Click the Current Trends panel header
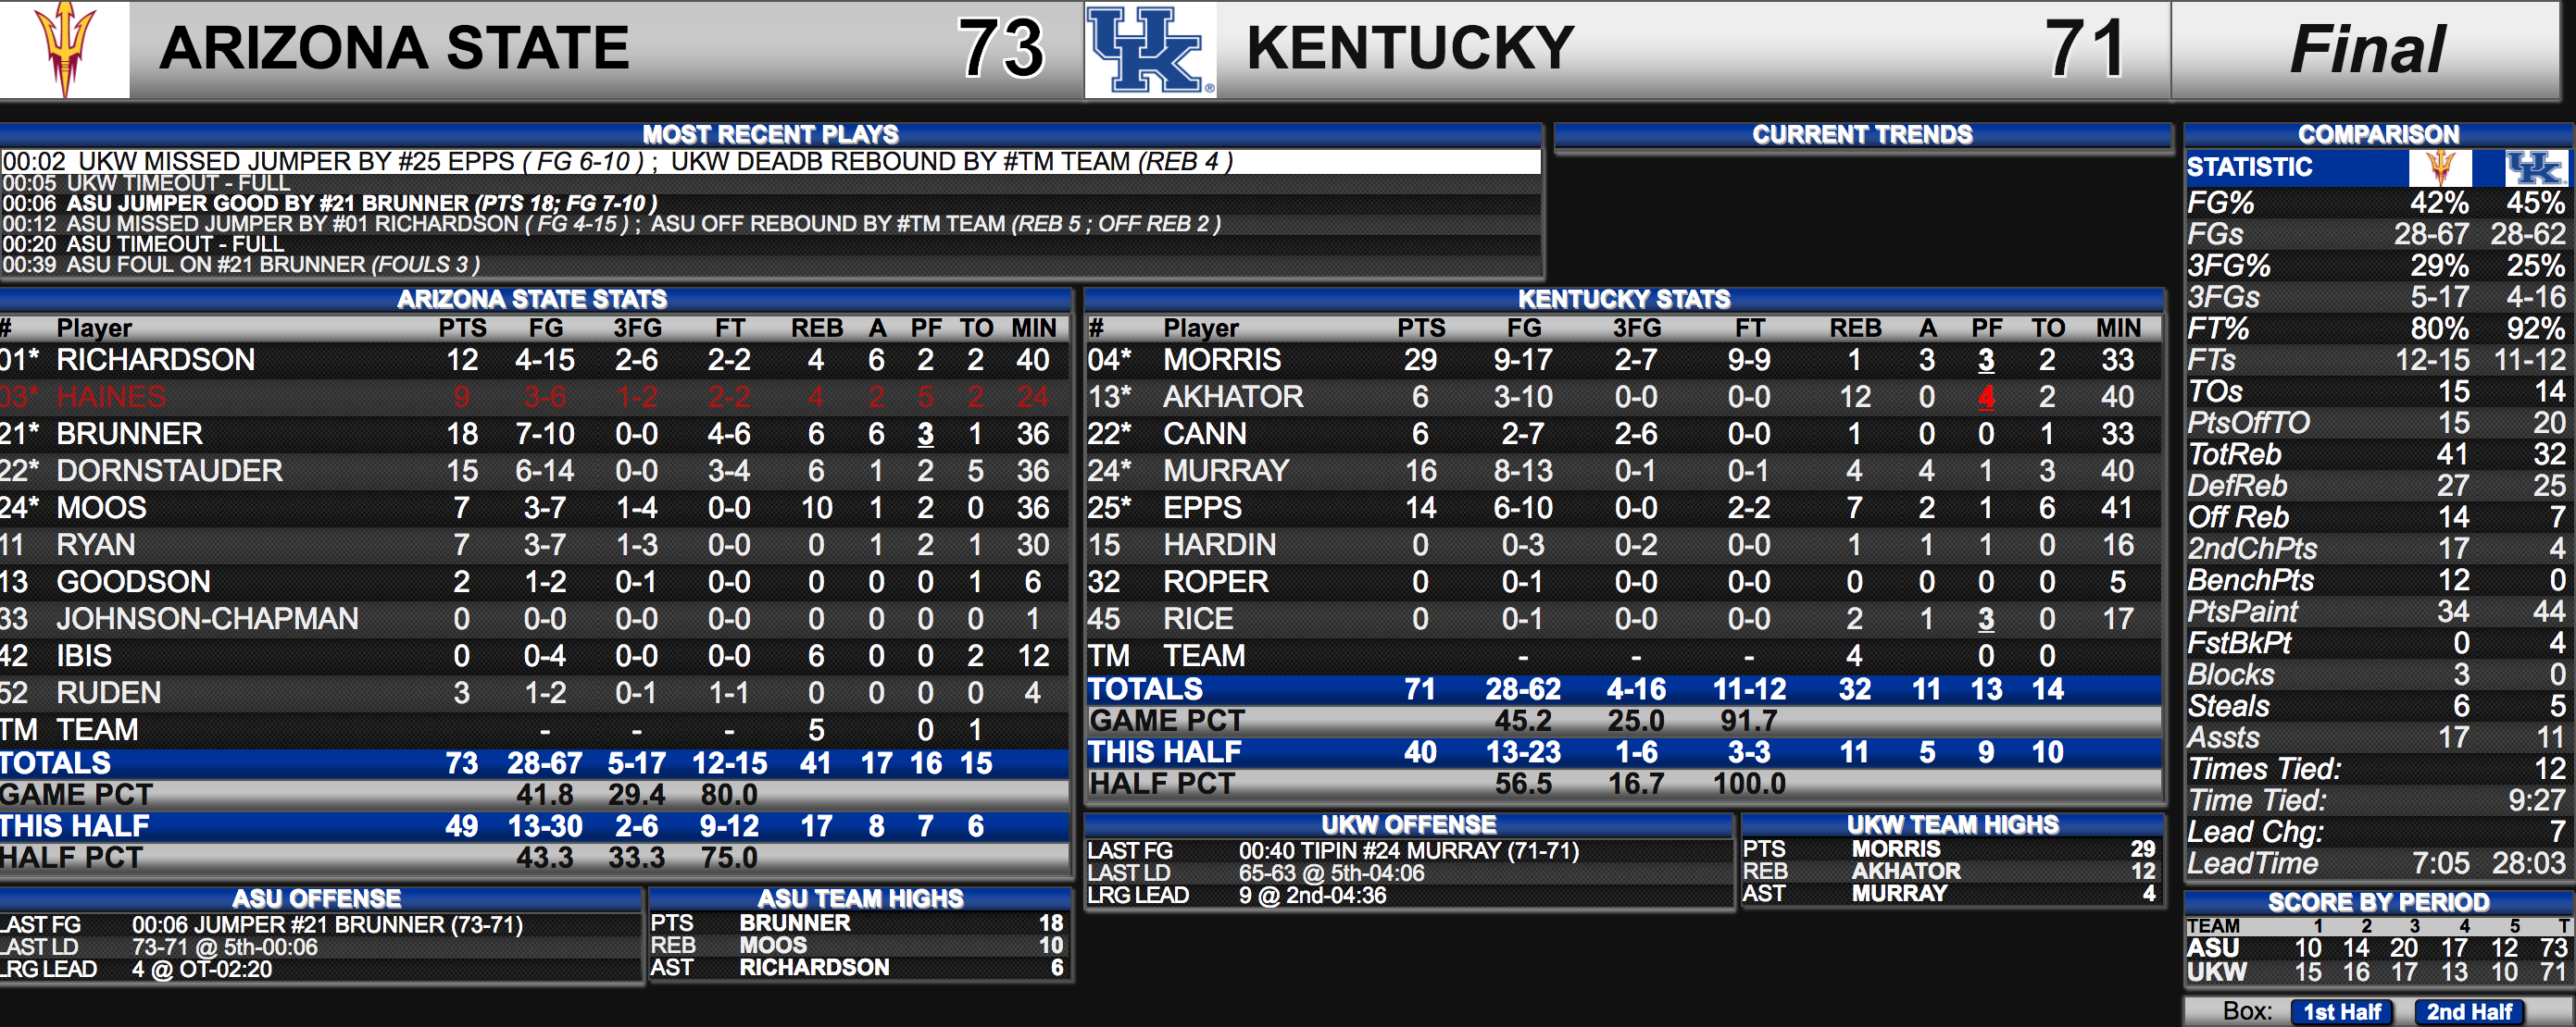 [x=1862, y=135]
